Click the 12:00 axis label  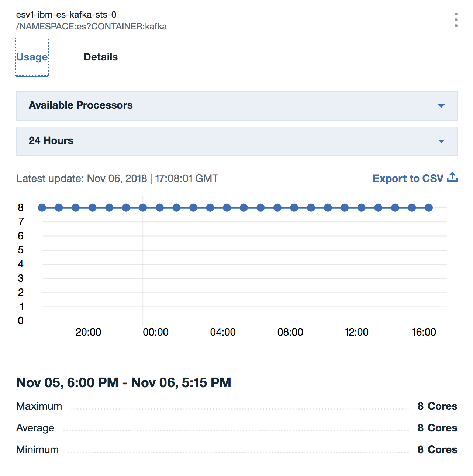point(356,332)
